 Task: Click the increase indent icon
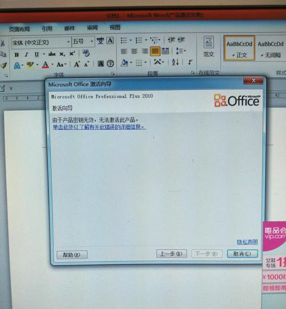tap(181, 40)
